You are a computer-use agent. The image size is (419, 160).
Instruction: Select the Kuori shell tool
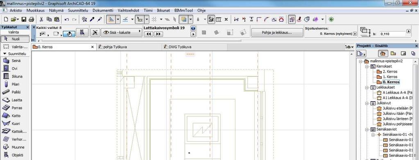click(x=14, y=123)
